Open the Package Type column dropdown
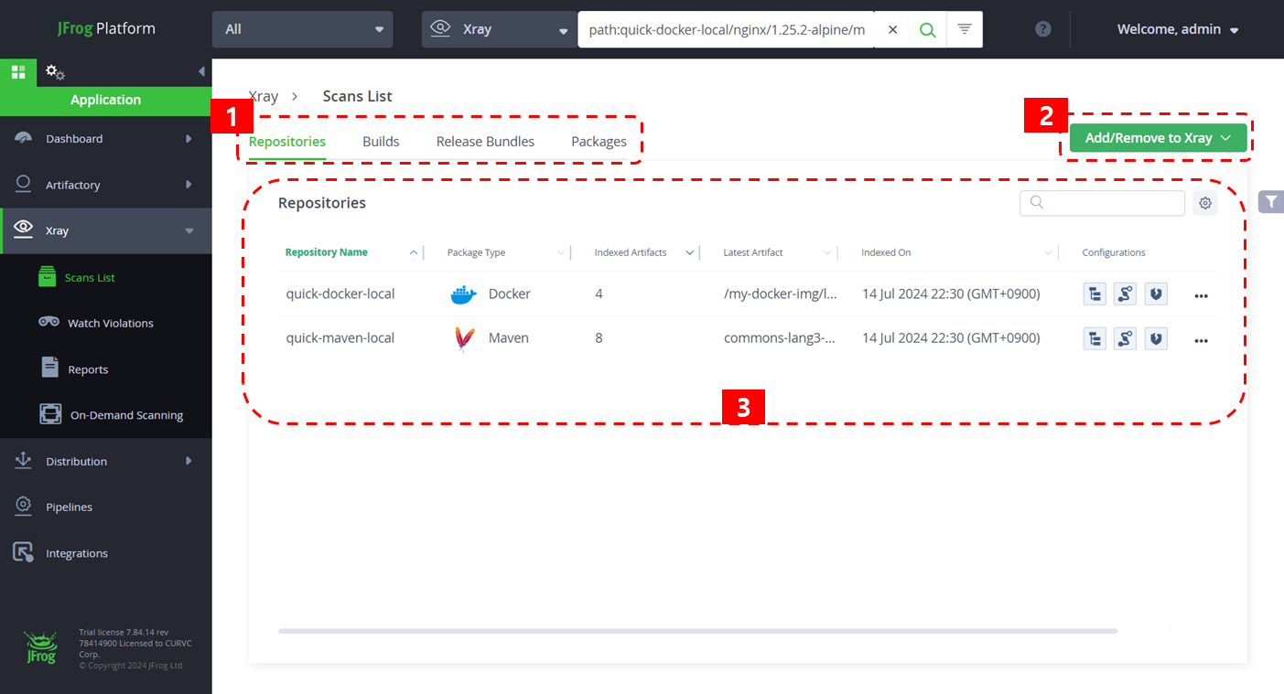Image resolution: width=1284 pixels, height=694 pixels. click(x=560, y=253)
